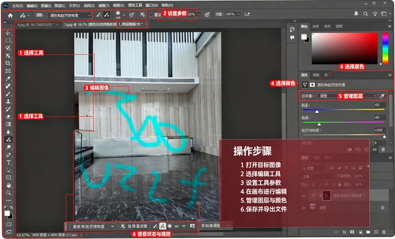Image resolution: width=395 pixels, height=239 pixels.
Task: Select the Zoom tool
Action: 8,193
